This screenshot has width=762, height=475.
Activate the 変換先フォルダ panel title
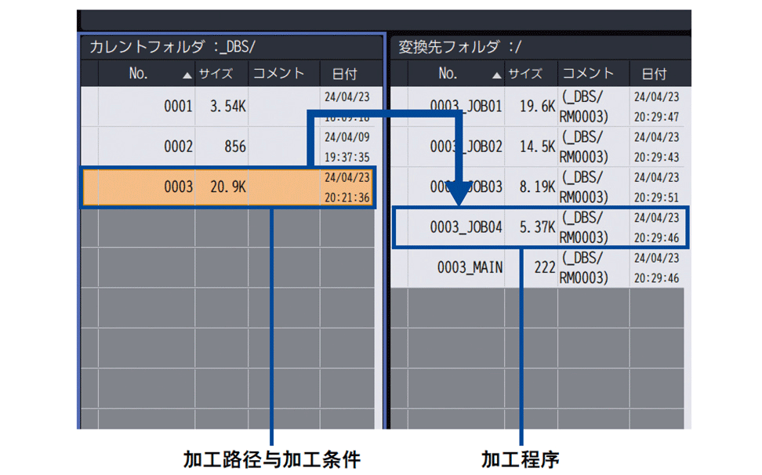(459, 47)
